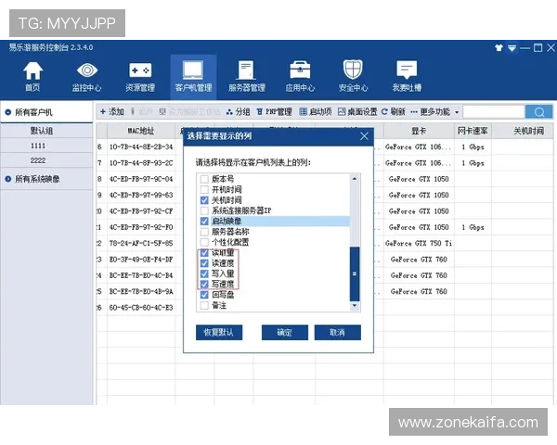Click the list scrollbar down arrow
This screenshot has width=557, height=445.
[355, 306]
